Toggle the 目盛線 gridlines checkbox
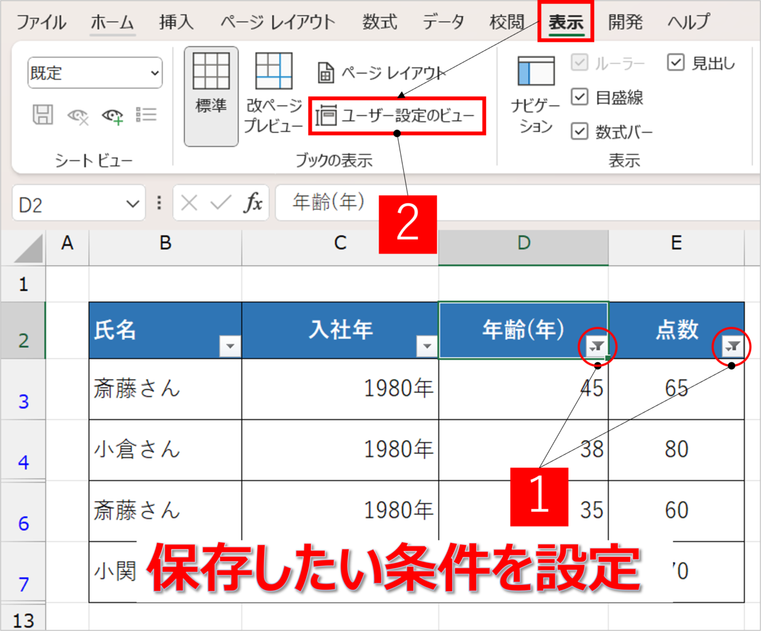This screenshot has height=631, width=761. click(x=579, y=97)
